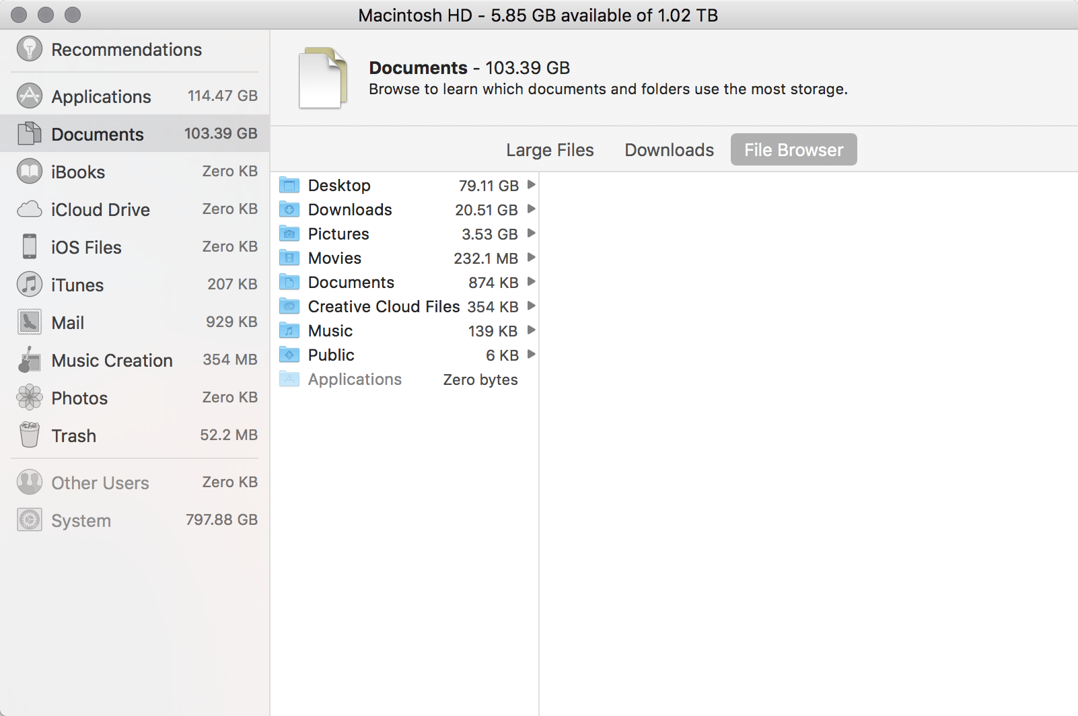Switch to the Large Files tab
This screenshot has width=1078, height=716.
tap(550, 149)
